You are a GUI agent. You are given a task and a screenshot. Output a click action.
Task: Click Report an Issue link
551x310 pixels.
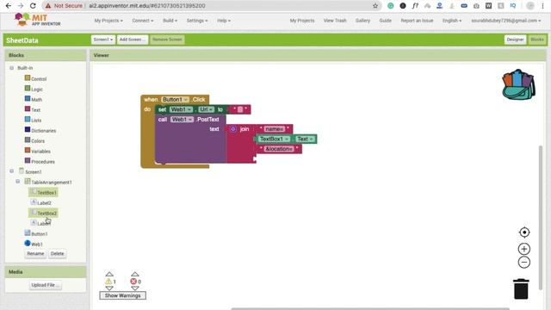click(x=417, y=21)
